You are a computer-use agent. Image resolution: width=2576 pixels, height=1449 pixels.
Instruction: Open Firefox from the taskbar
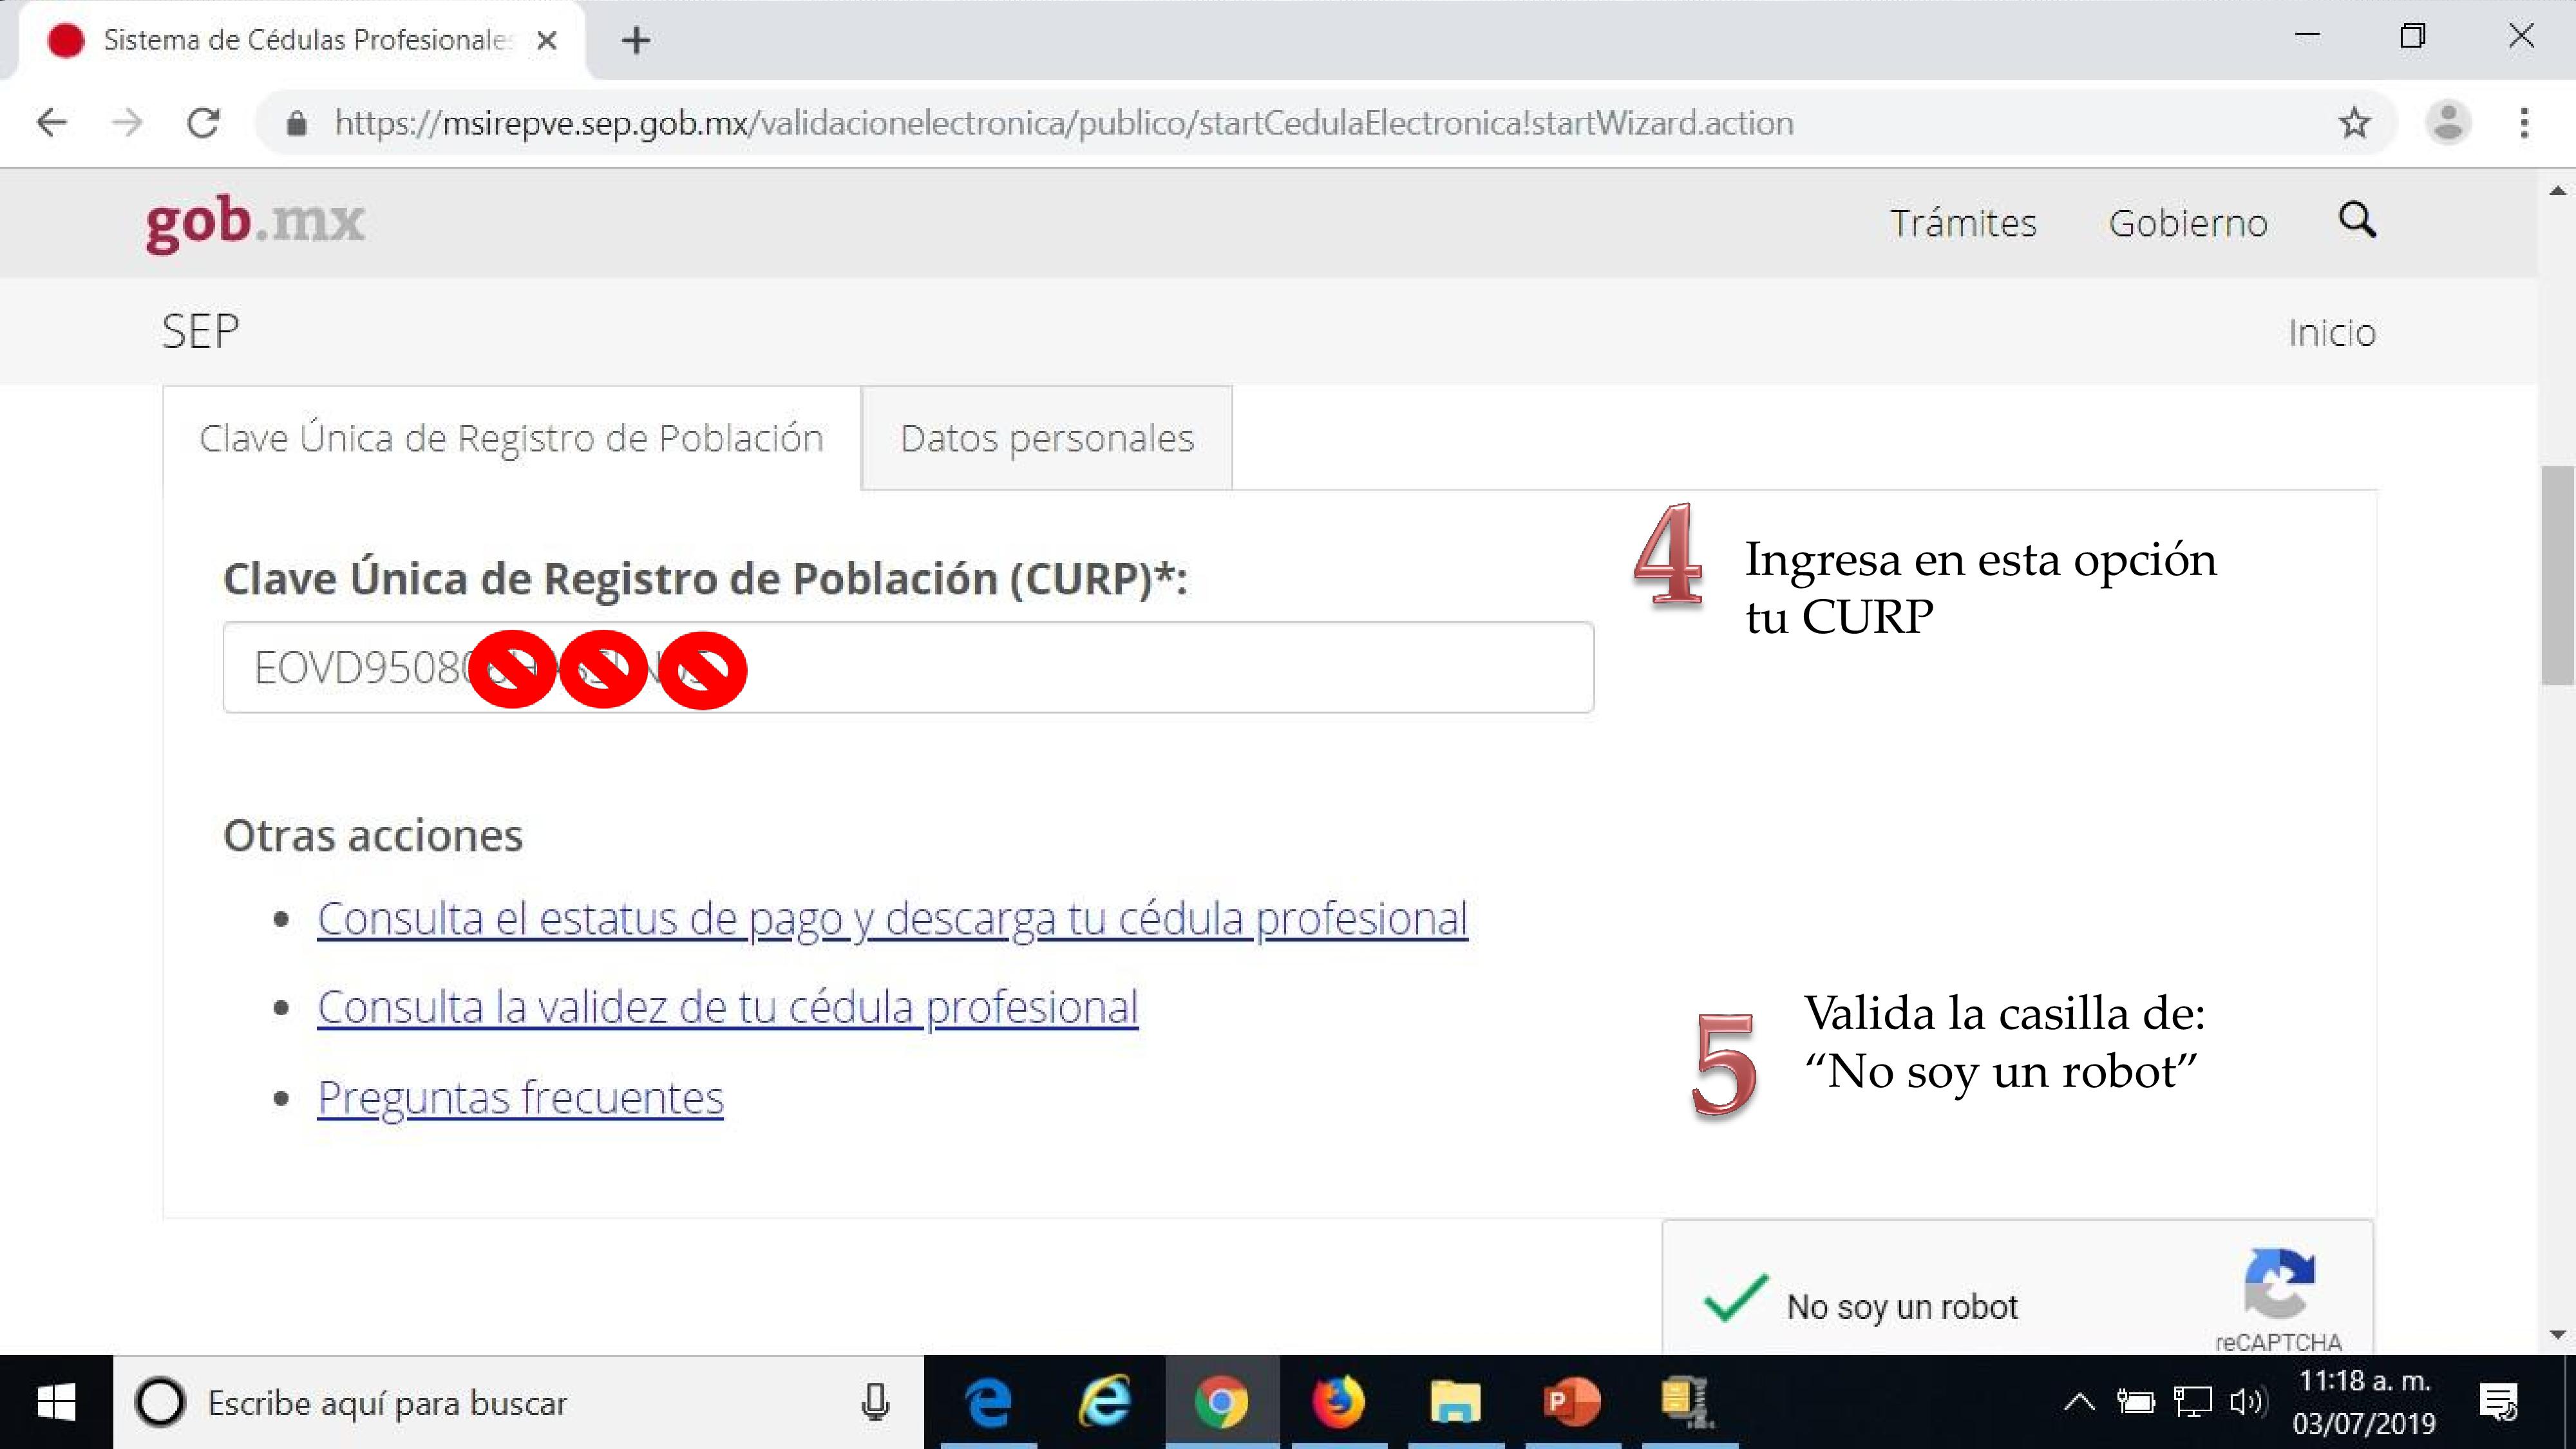(1338, 1402)
